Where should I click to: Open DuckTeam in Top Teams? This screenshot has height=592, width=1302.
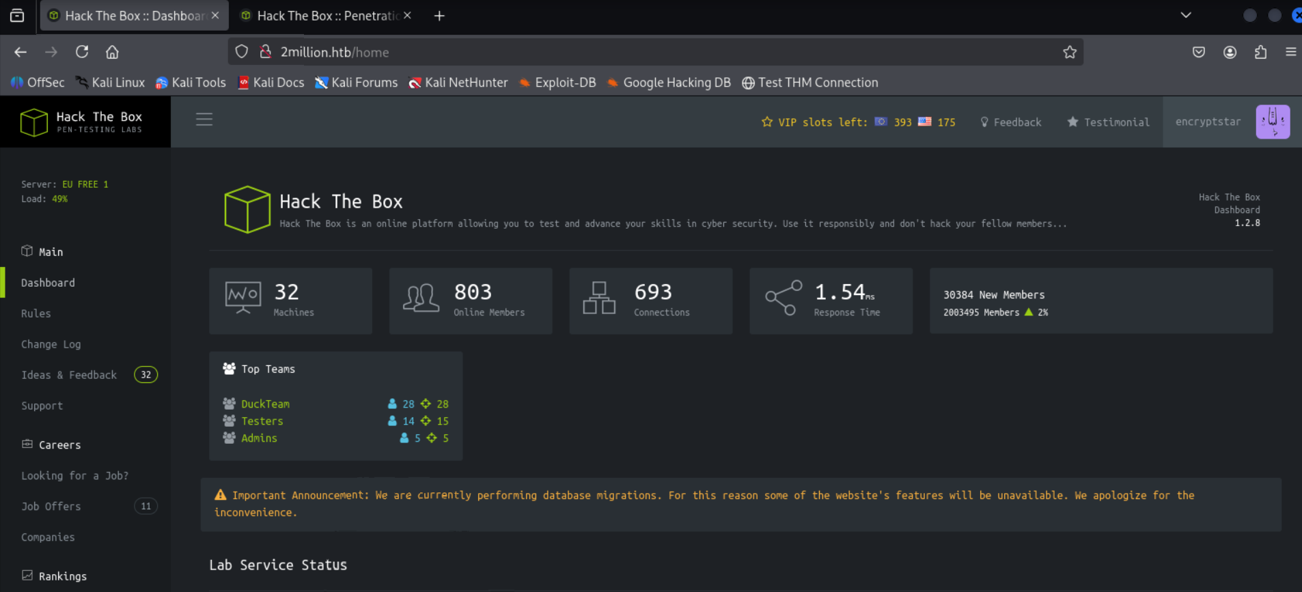coord(265,404)
